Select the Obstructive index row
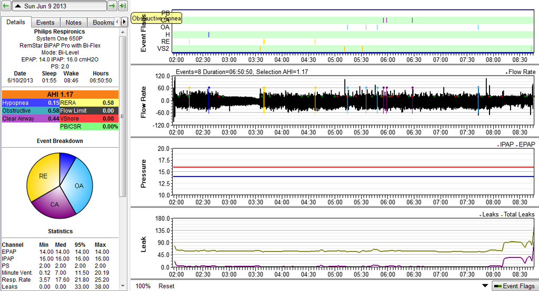Screen dimensions: 539x291 point(31,110)
